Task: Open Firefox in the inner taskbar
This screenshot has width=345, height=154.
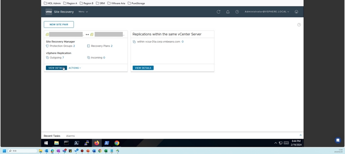Action: tap(97, 143)
